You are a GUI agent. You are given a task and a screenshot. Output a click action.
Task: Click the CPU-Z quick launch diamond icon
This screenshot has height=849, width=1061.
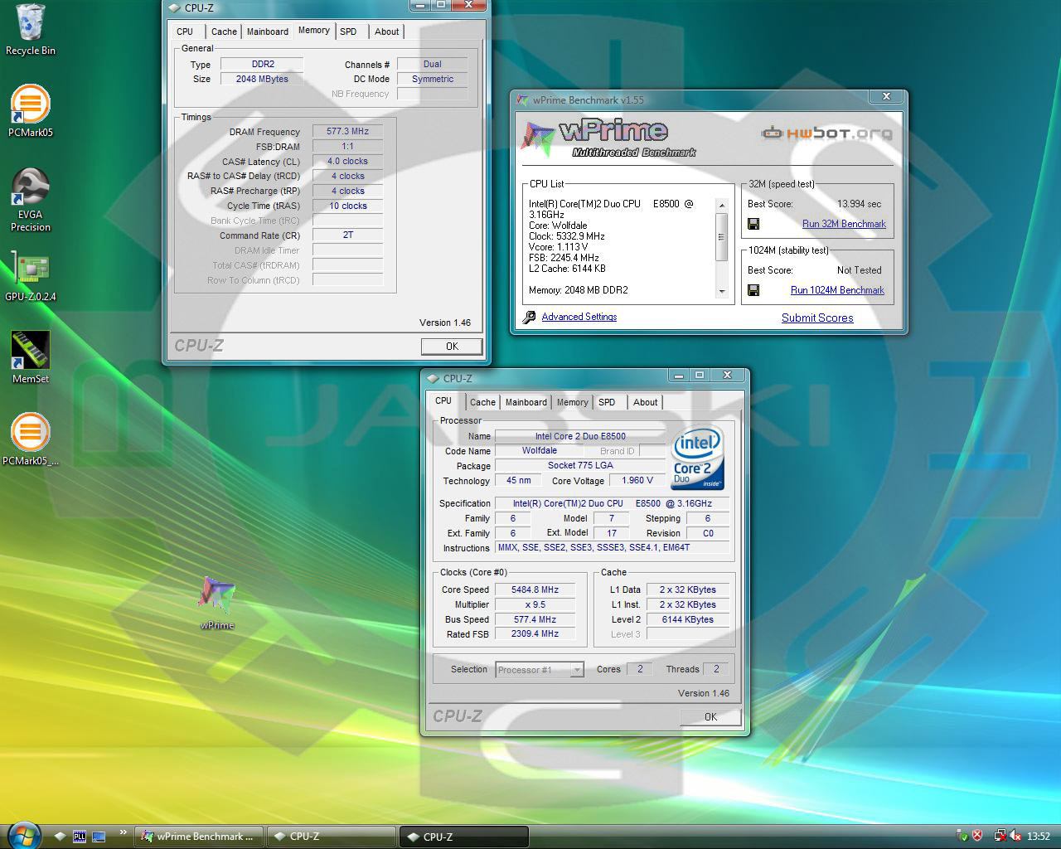(61, 837)
